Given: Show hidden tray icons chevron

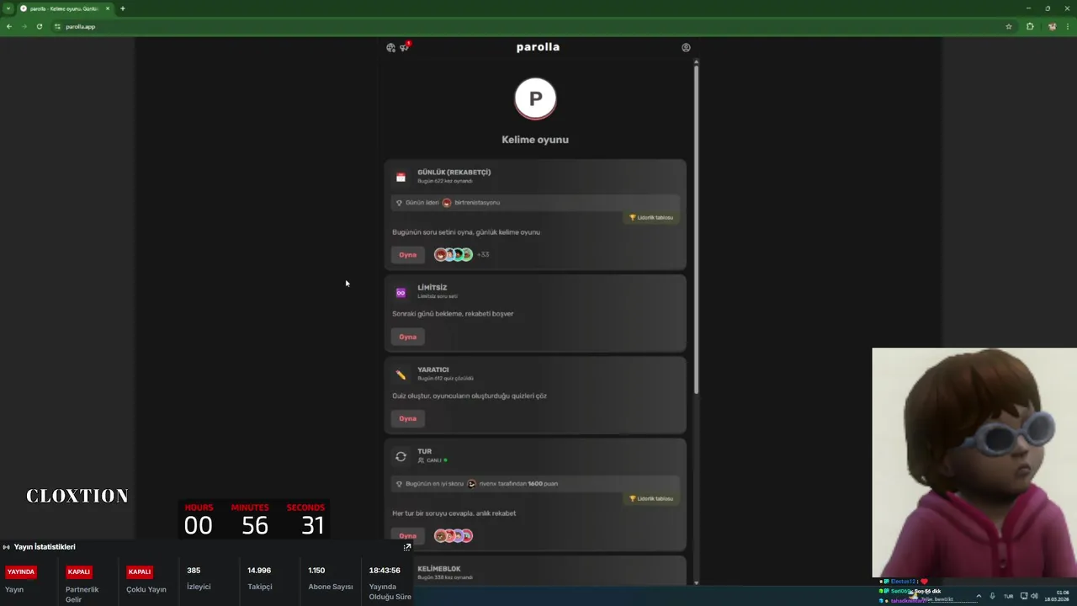Looking at the screenshot, I should coord(978,596).
